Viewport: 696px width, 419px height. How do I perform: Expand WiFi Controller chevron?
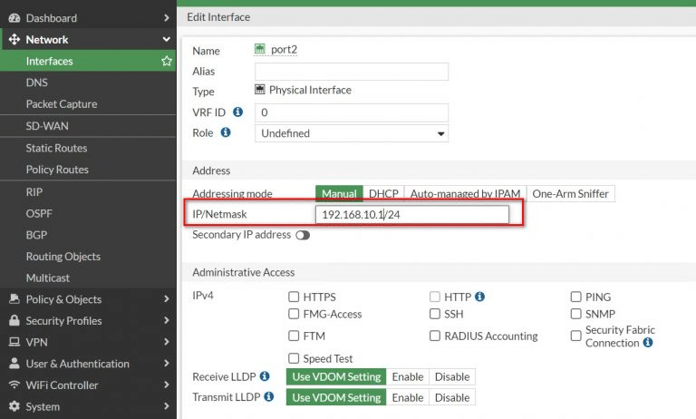tap(167, 385)
